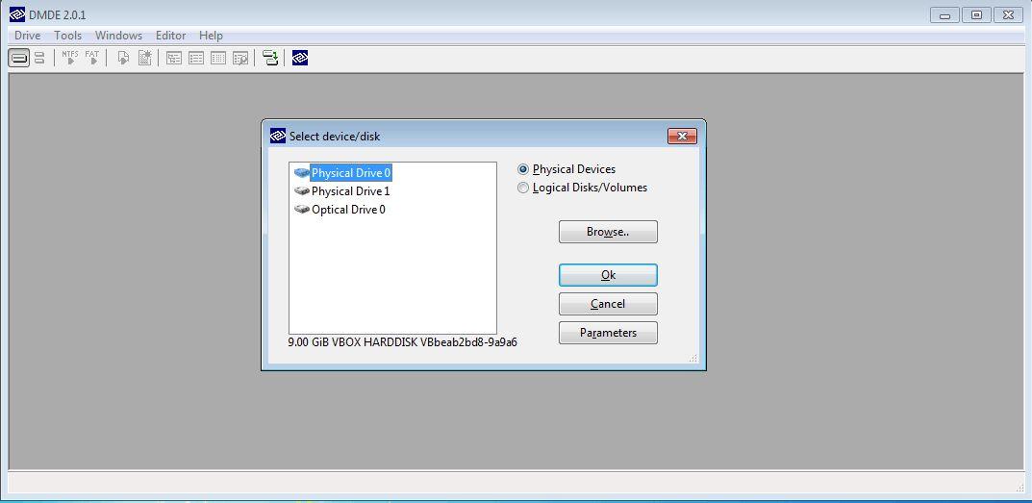Click the Select Drive toolbar icon
1032x503 pixels.
pos(19,58)
